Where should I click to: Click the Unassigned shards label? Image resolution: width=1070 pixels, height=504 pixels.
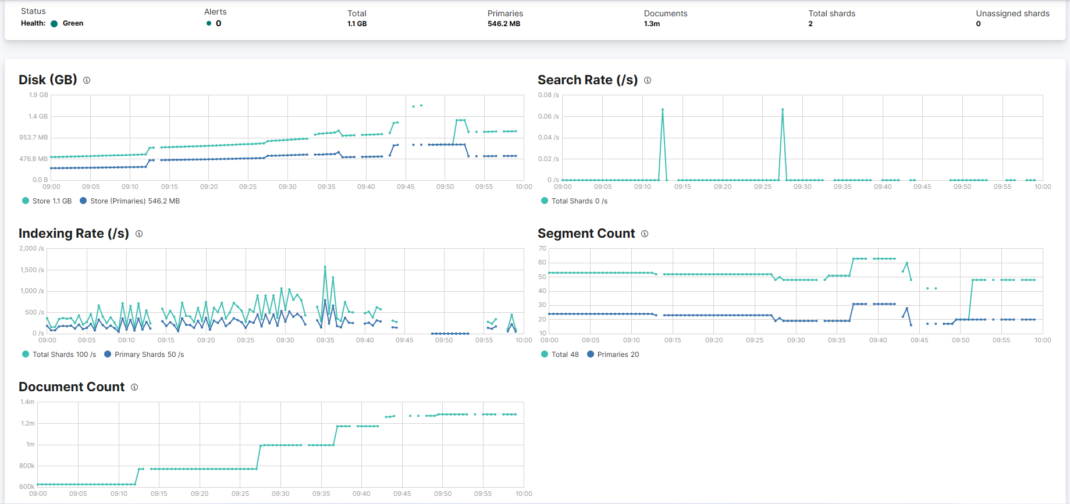[1013, 13]
